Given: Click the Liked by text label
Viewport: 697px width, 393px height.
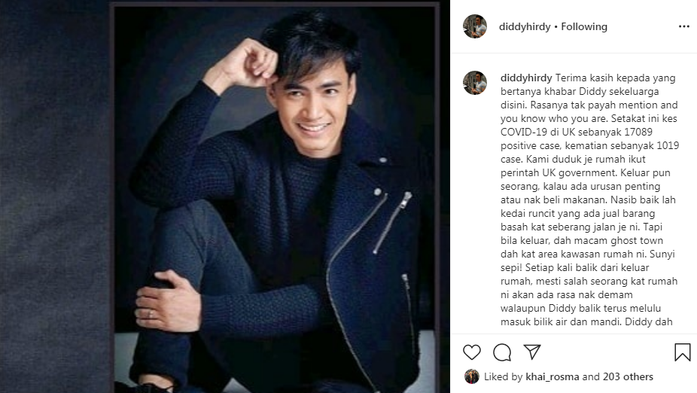Looking at the screenshot, I should (504, 376).
